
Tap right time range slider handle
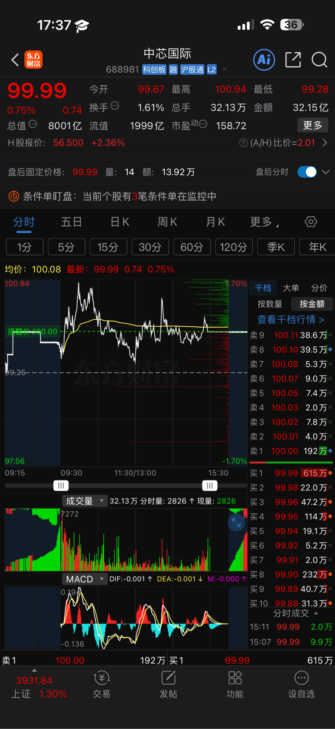[x=210, y=486]
